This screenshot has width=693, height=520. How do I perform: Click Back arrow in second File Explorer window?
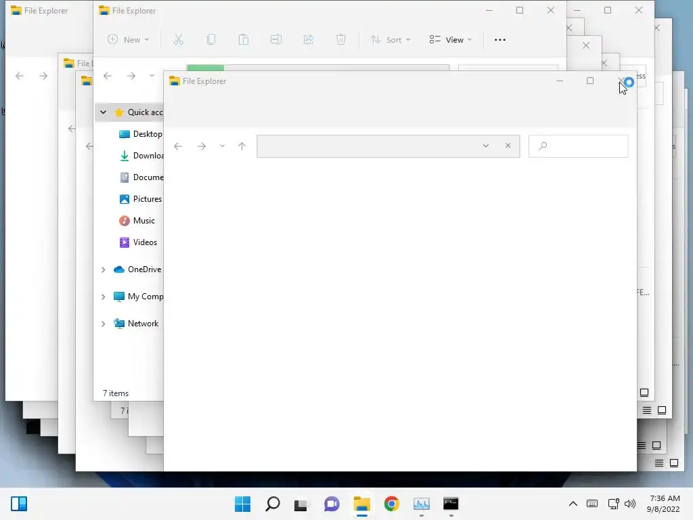pyautogui.click(x=108, y=76)
